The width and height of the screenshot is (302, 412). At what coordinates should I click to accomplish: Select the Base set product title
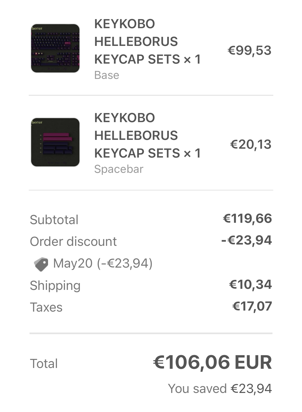point(147,42)
